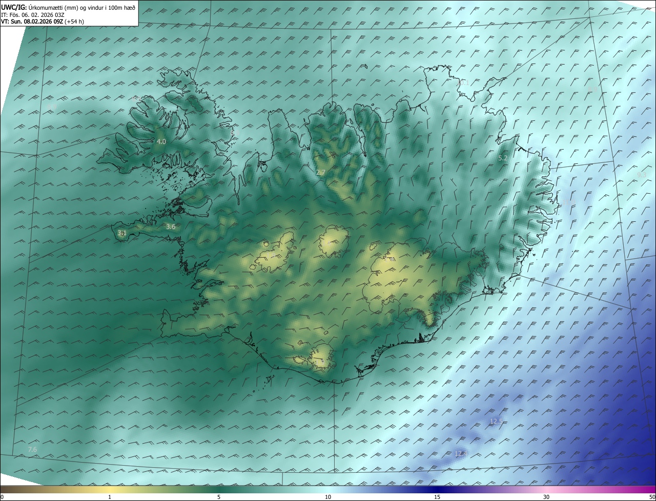
Task: Click the 9.3 value label off the east coast
Action: [642, 175]
